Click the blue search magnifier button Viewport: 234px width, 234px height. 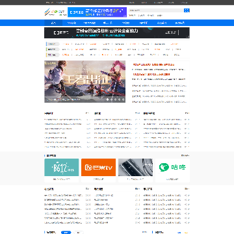click(x=187, y=10)
